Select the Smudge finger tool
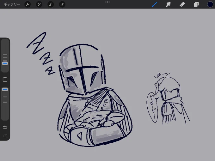Viewport: 215px width, 161px height. 169,4
